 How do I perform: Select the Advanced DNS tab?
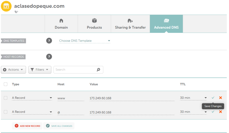(x=166, y=24)
